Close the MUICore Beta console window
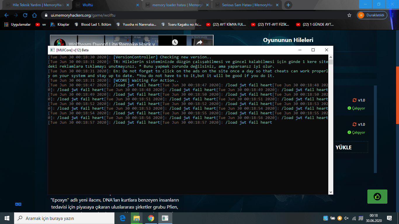 pos(327,50)
